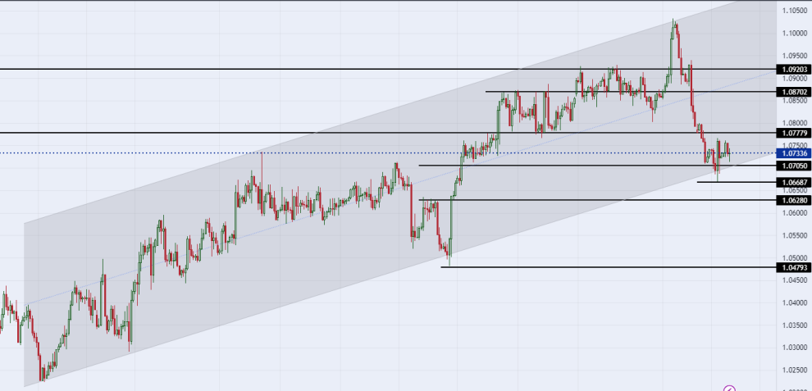Click the 1.03500 price axis value
This screenshot has height=391, width=812.
[x=795, y=325]
